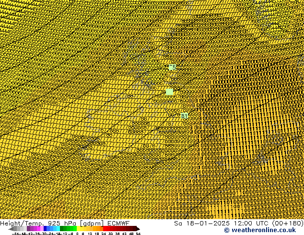
Task: Open the weatheronline.co.uk copyright link
Action: 260,230
